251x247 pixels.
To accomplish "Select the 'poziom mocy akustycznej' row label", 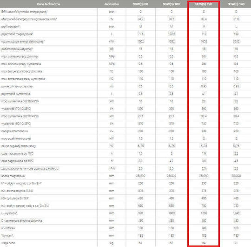I will pos(17,49).
